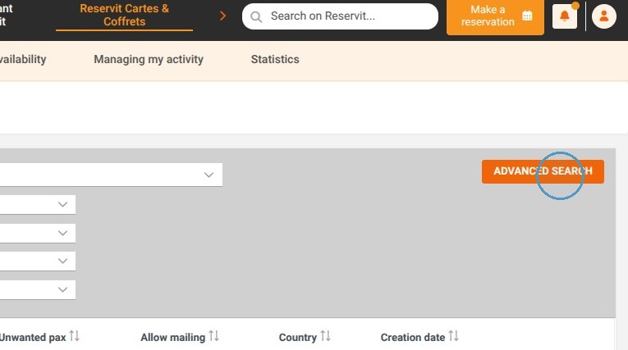This screenshot has height=350, width=628.
Task: Open the user profile avatar menu
Action: 604,16
